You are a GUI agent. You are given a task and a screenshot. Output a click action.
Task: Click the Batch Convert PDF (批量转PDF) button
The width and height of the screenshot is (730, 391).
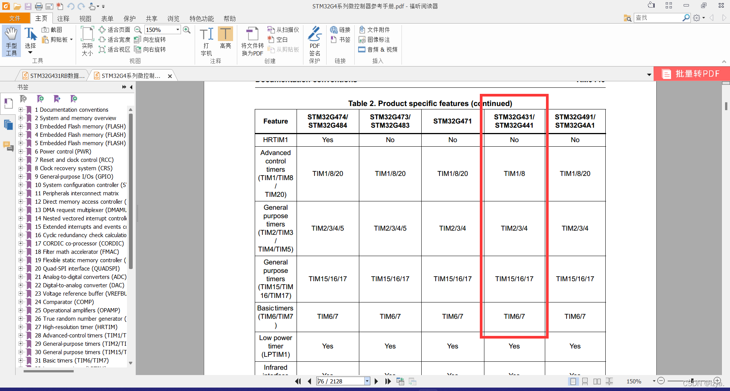pyautogui.click(x=692, y=74)
